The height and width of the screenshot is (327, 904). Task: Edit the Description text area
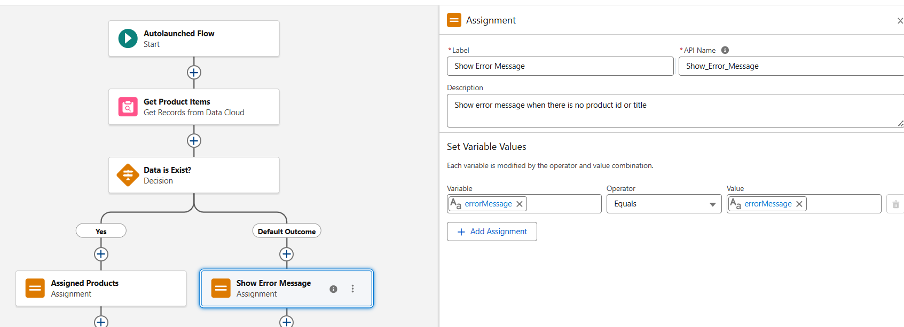coord(673,111)
